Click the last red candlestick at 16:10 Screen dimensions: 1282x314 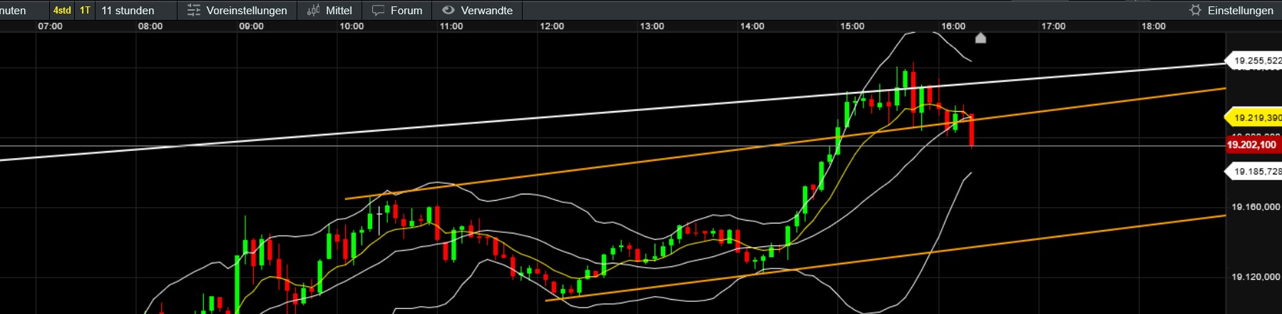972,130
